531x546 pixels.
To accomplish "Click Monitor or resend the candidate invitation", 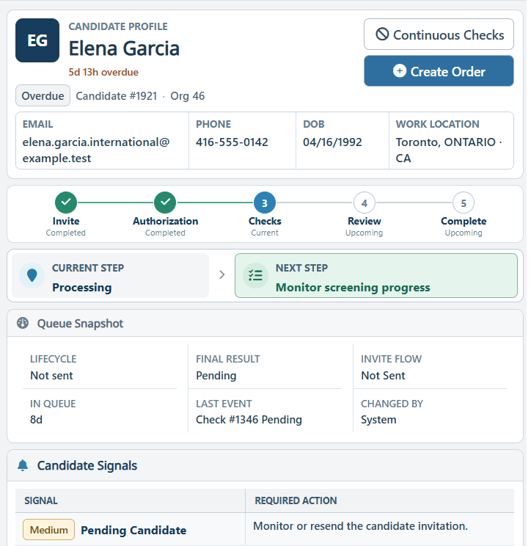I will [360, 525].
